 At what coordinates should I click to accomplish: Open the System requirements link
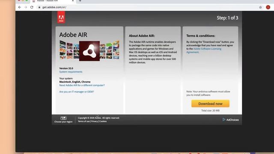pyautogui.click(x=71, y=72)
